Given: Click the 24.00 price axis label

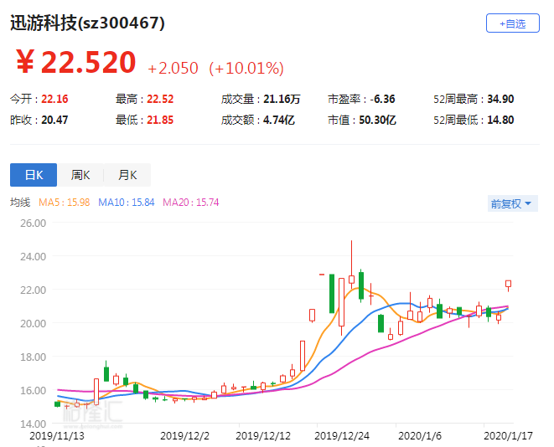Looking at the screenshot, I should tap(33, 257).
